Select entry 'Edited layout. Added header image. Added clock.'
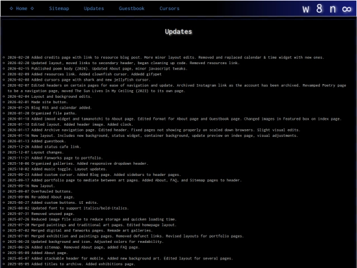Viewport: 357px width, 268px height. [x=70, y=124]
